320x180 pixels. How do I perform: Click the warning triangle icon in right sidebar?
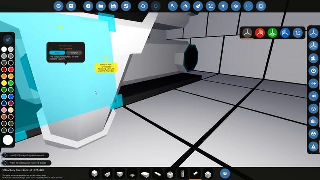(x=313, y=146)
